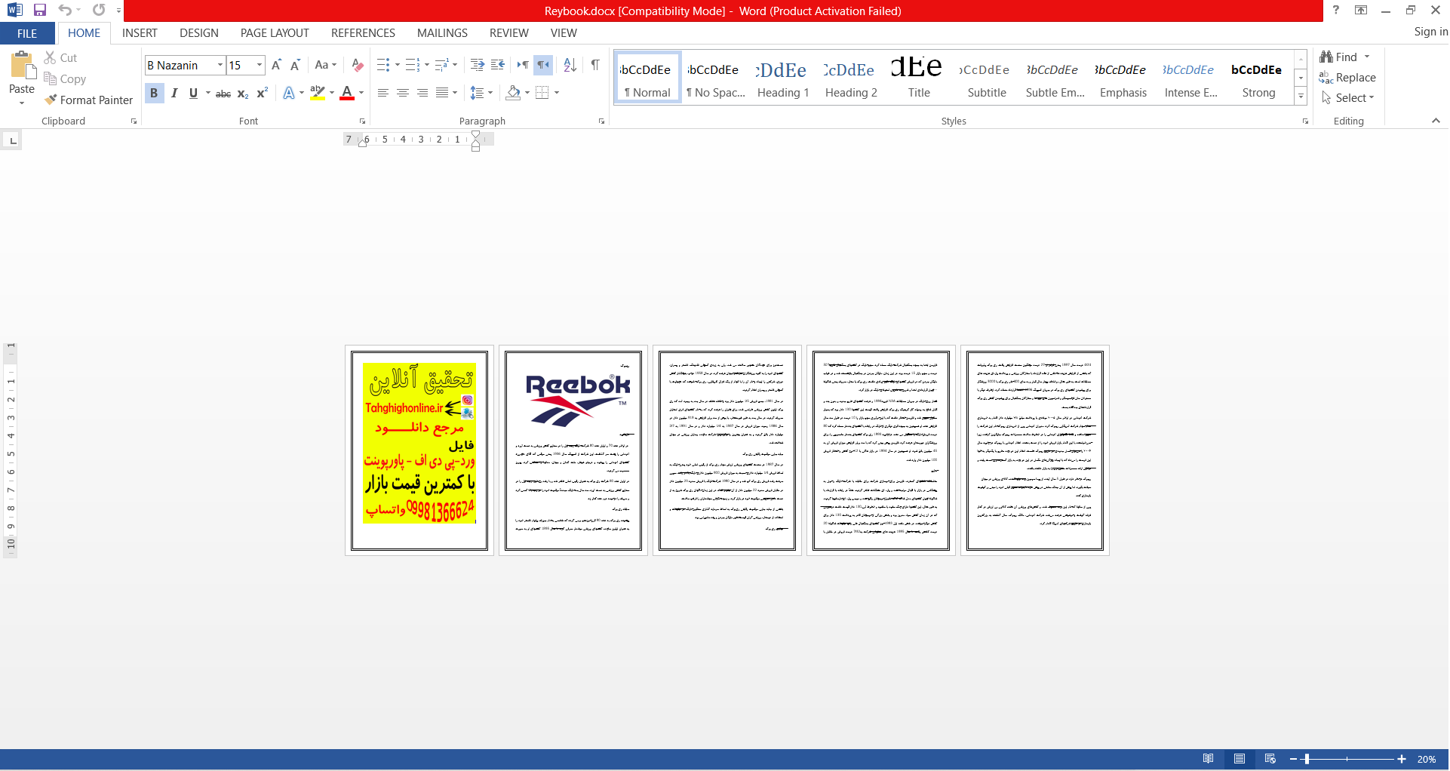The width and height of the screenshot is (1450, 771).
Task: Apply strikethrough formatting
Action: click(x=223, y=93)
